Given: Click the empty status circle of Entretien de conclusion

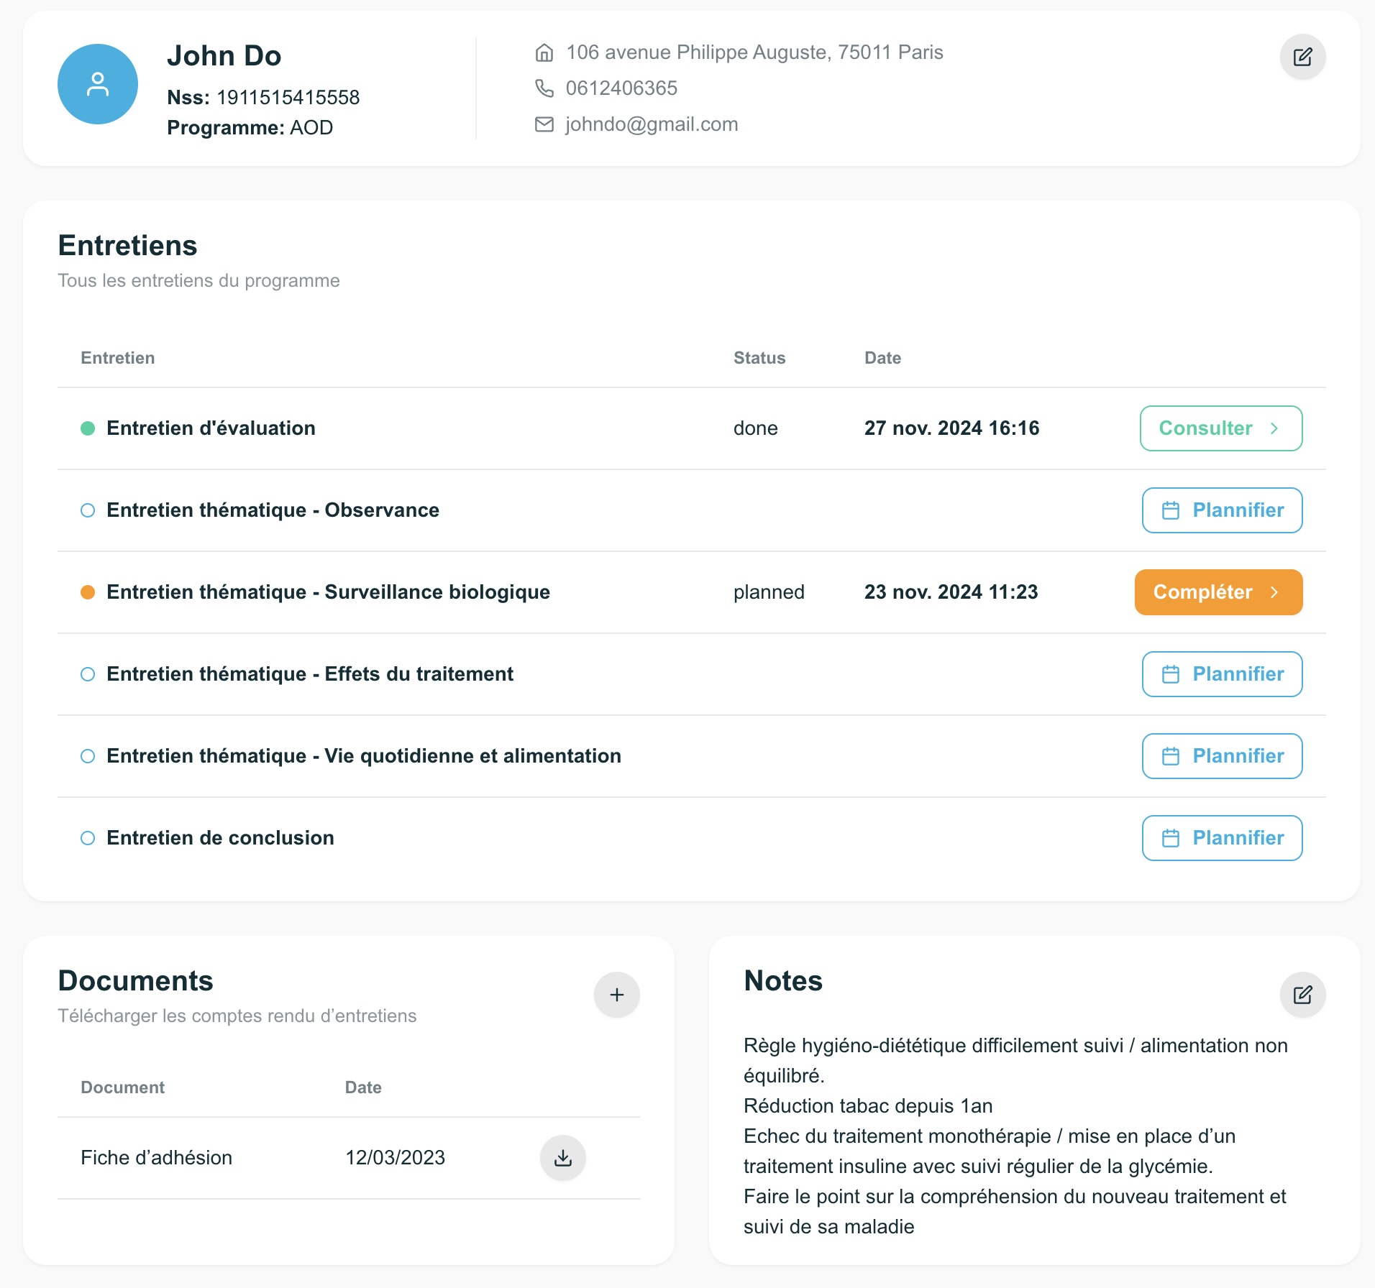Looking at the screenshot, I should (x=88, y=838).
